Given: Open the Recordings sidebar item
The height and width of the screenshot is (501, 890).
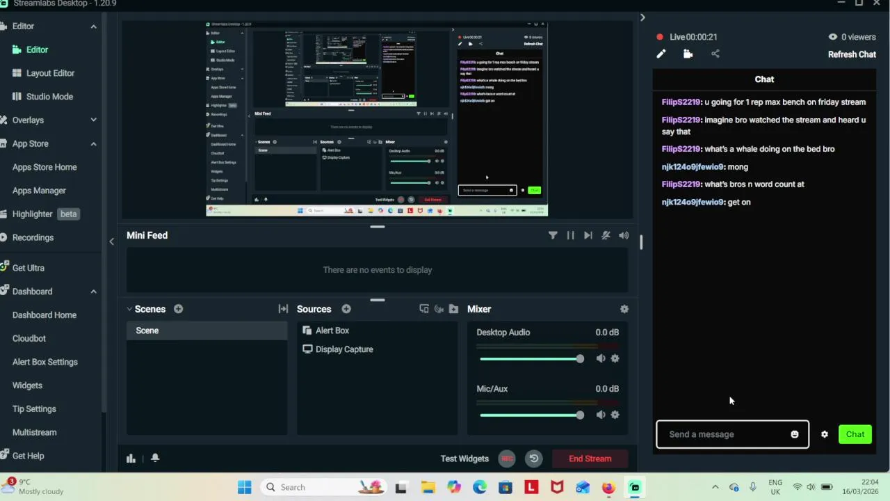Looking at the screenshot, I should click(x=33, y=237).
